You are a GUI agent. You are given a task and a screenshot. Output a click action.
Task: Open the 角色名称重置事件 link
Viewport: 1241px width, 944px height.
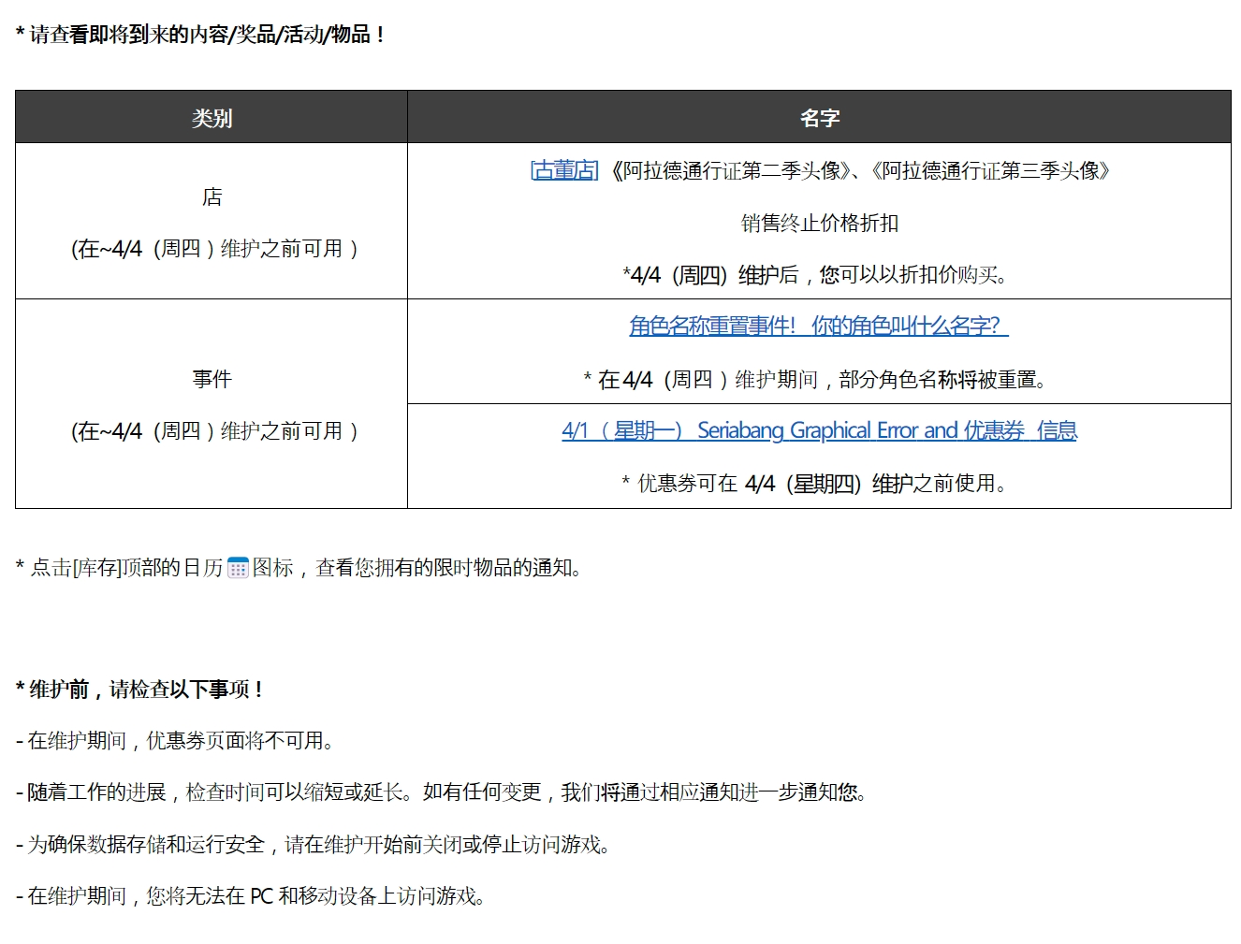click(819, 326)
